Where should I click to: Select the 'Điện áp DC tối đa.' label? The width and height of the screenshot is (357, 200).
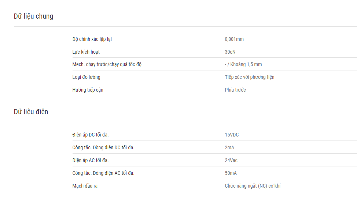91,135
